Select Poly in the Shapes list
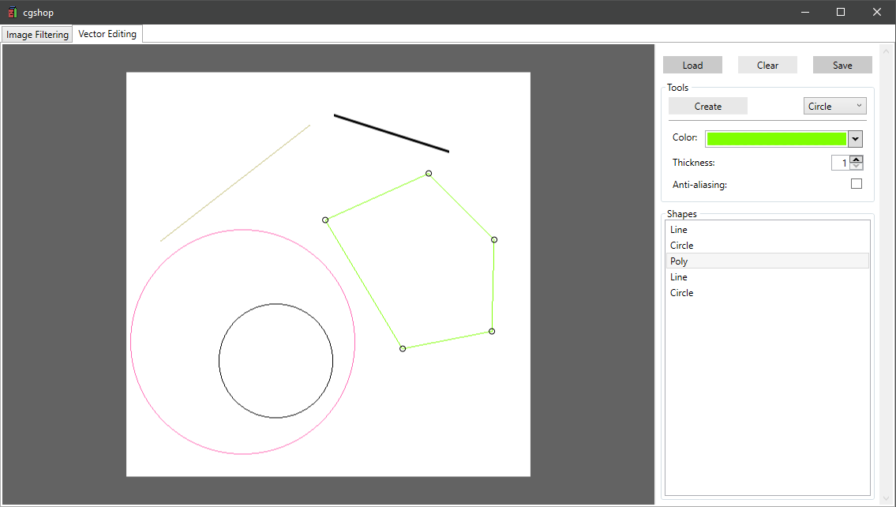 click(767, 261)
